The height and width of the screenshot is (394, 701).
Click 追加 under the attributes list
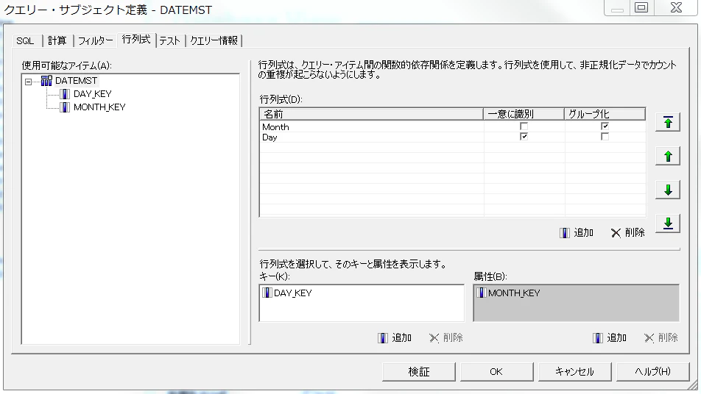pyautogui.click(x=610, y=338)
